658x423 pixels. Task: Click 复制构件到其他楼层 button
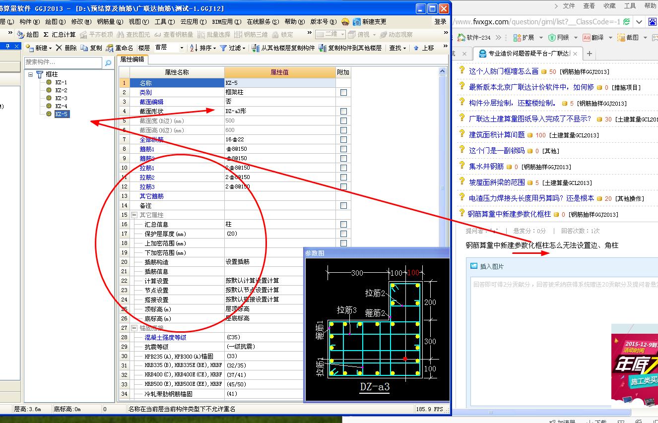click(x=350, y=48)
